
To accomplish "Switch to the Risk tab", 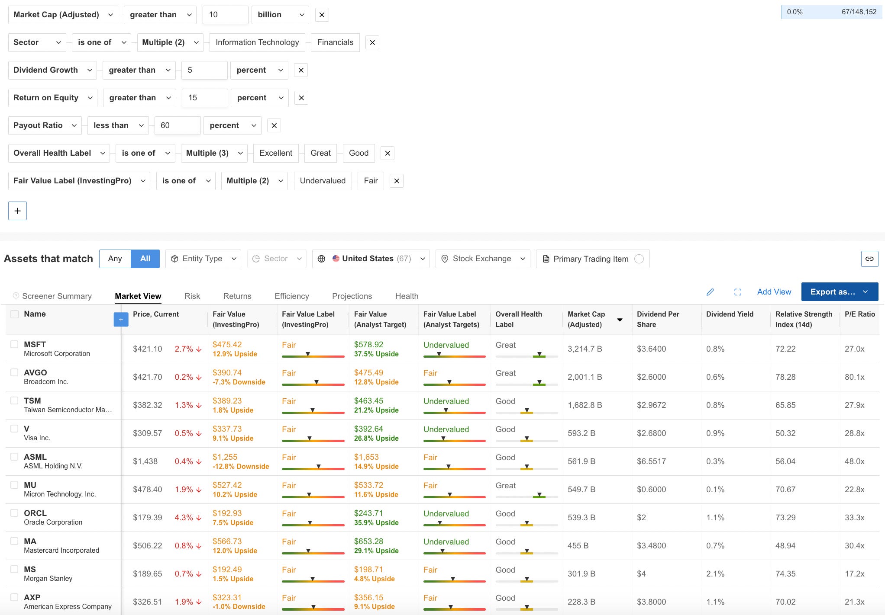I will coord(192,296).
